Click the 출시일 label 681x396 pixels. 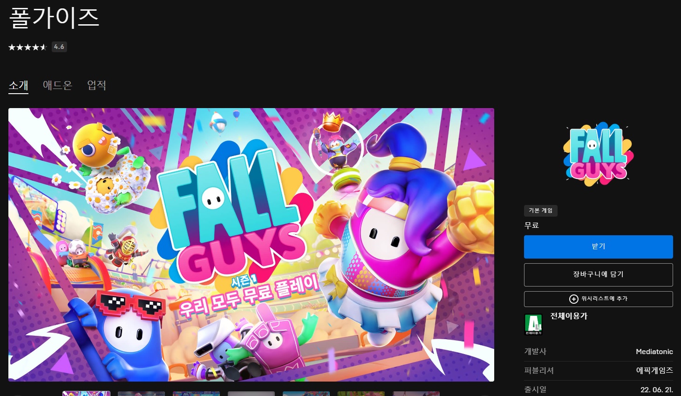(535, 389)
